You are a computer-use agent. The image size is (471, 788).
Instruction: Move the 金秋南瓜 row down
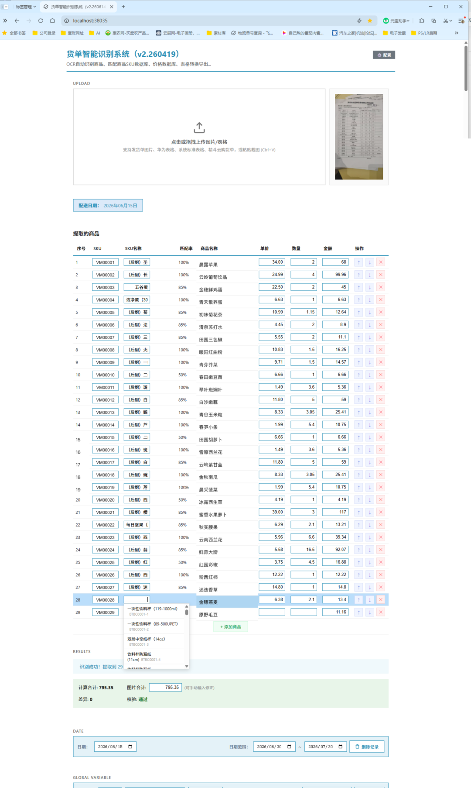tap(370, 475)
